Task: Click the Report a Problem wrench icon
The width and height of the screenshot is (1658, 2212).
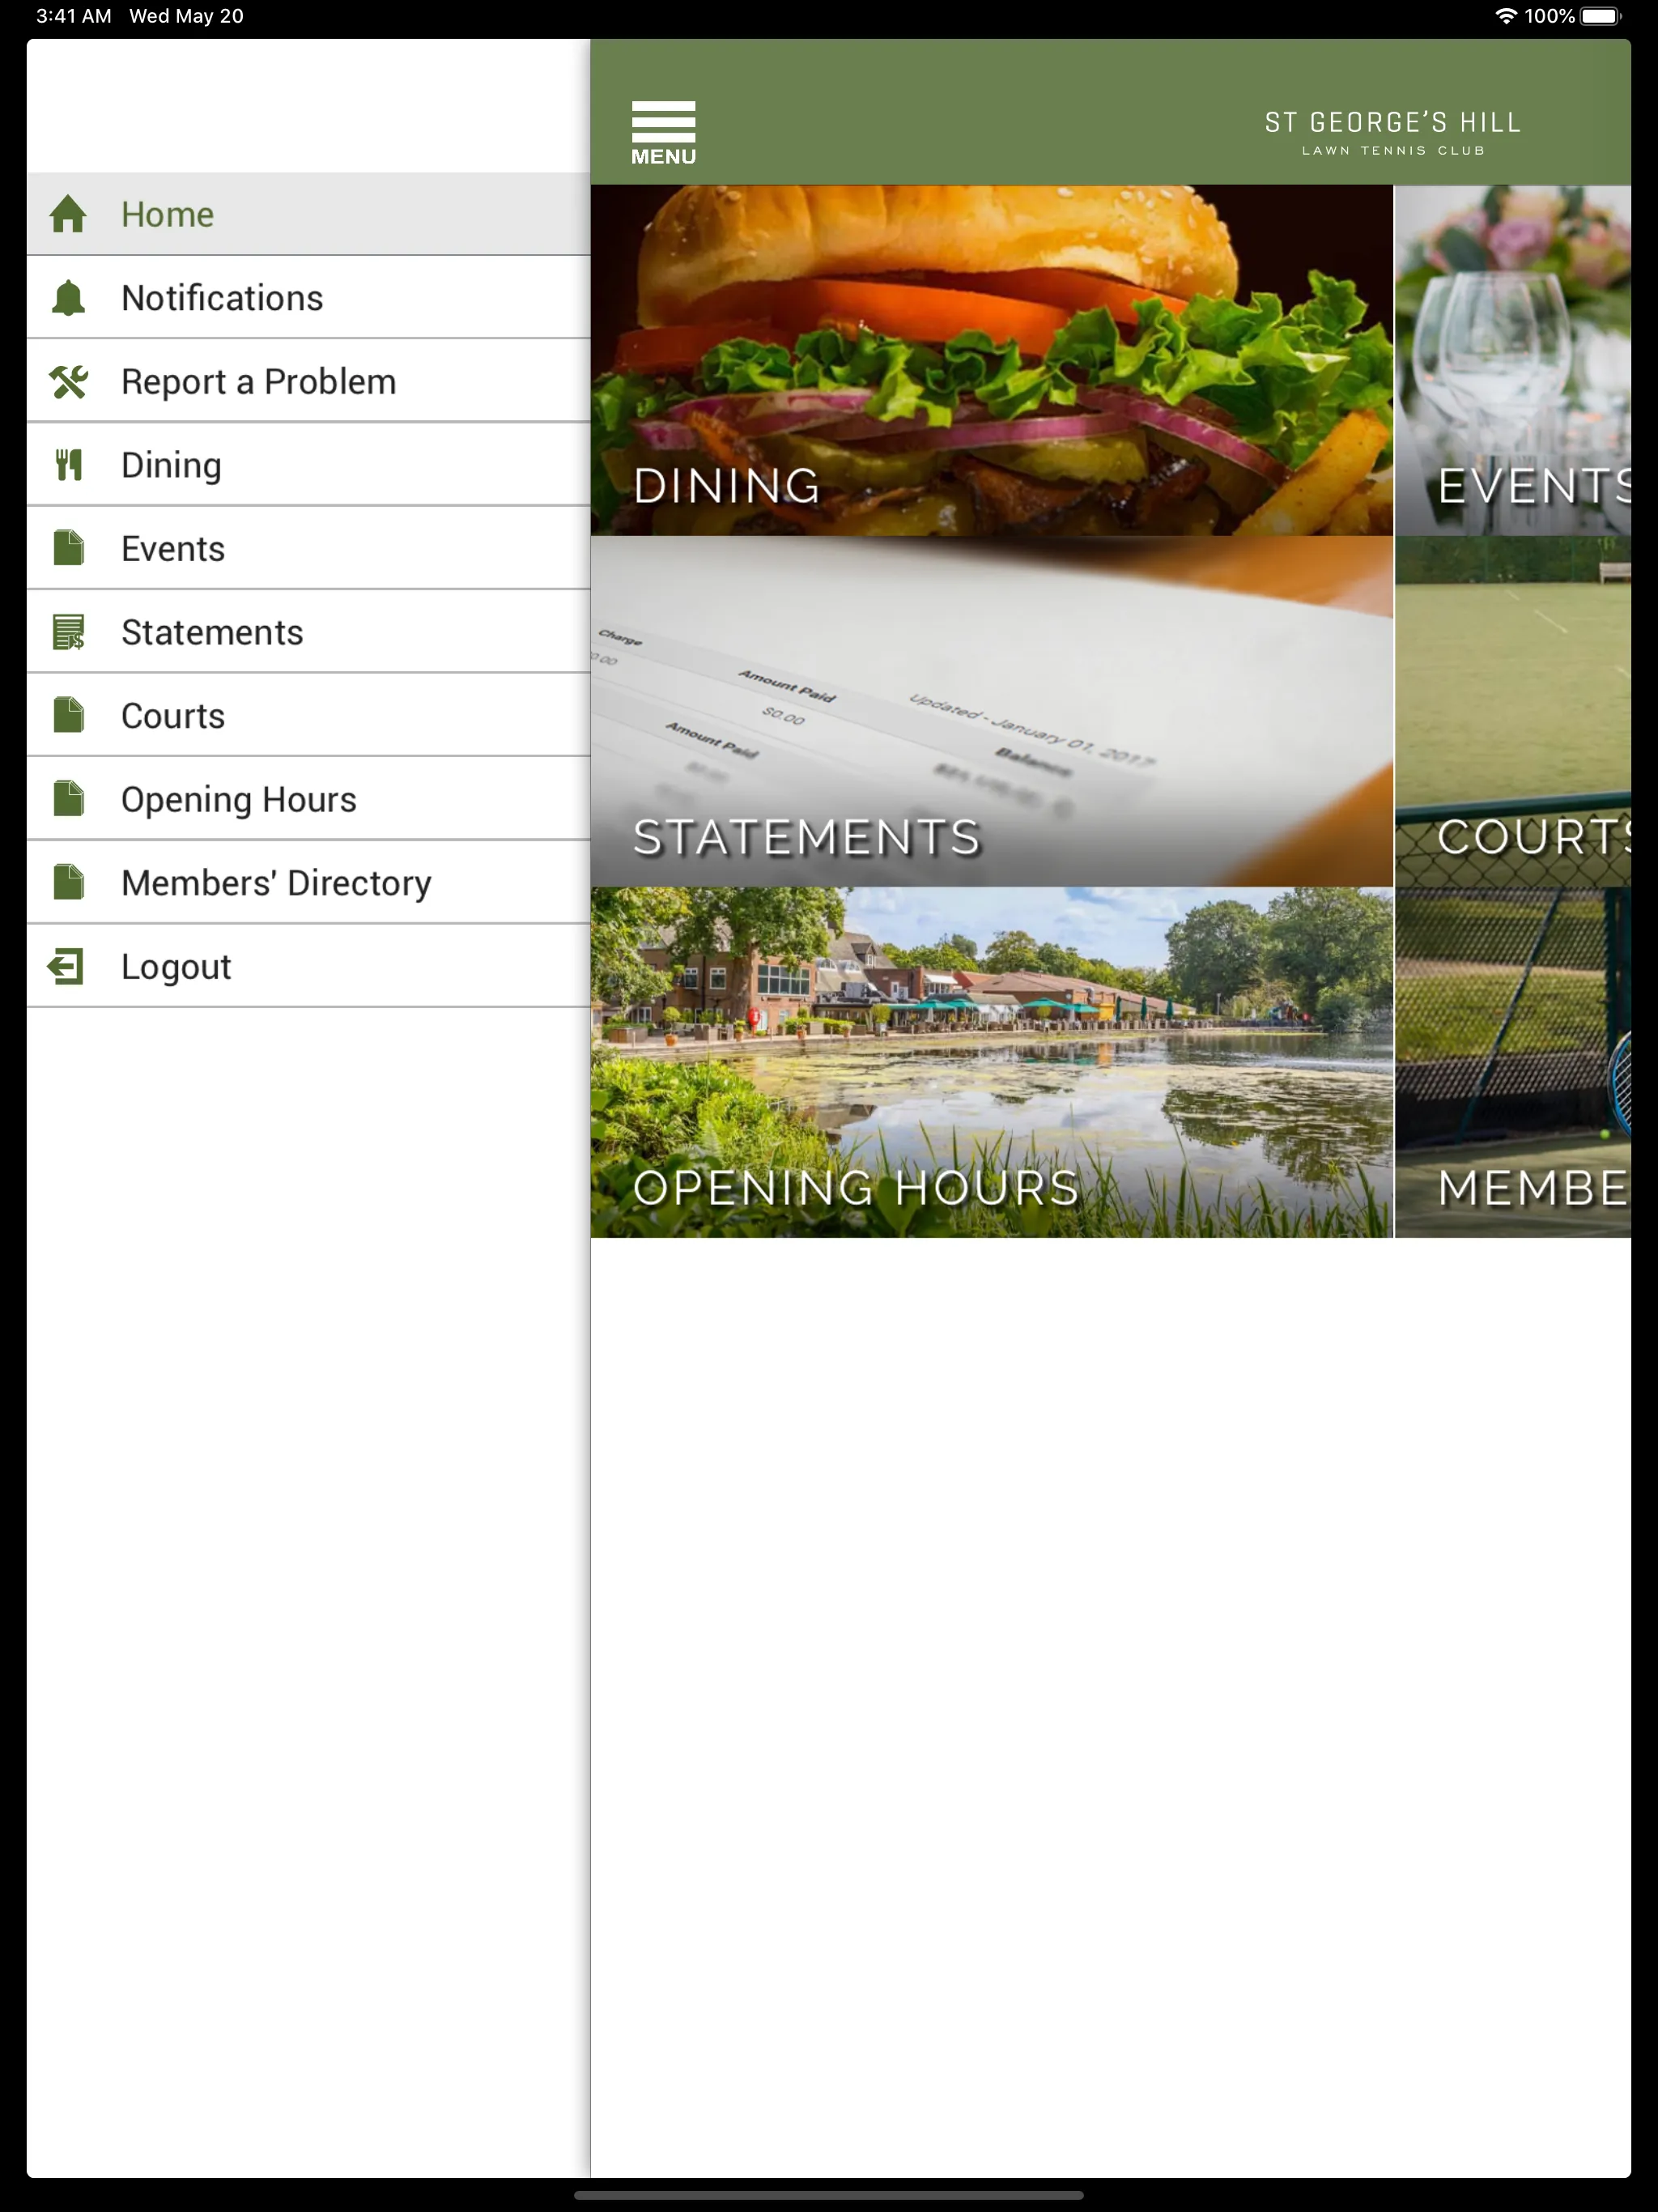Action: click(70, 380)
